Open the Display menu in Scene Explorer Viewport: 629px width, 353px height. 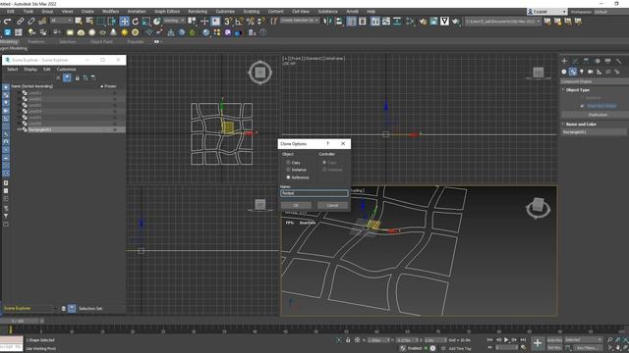pos(30,70)
